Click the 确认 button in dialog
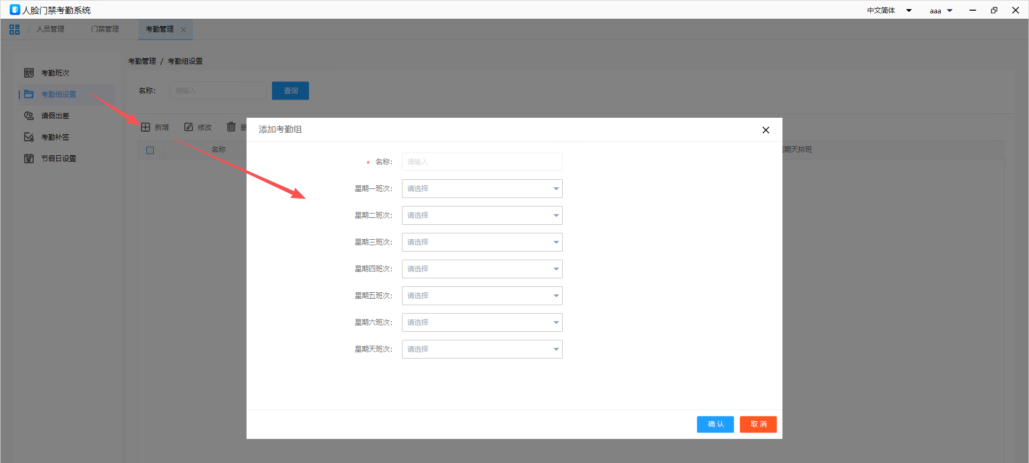1029x463 pixels. [715, 424]
